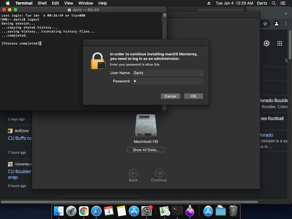
Task: Open Terminal icon in the Dock
Action: pyautogui.click(x=177, y=211)
